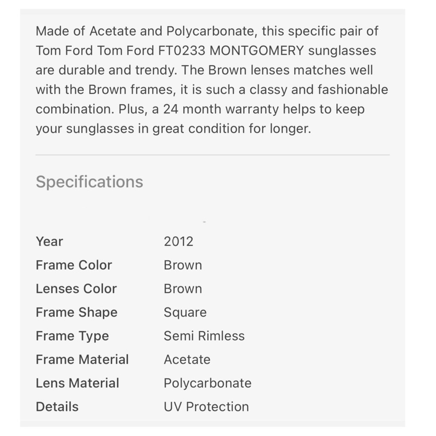This screenshot has width=436, height=436.
Task: Click the Acetate material value
Action: 187,360
